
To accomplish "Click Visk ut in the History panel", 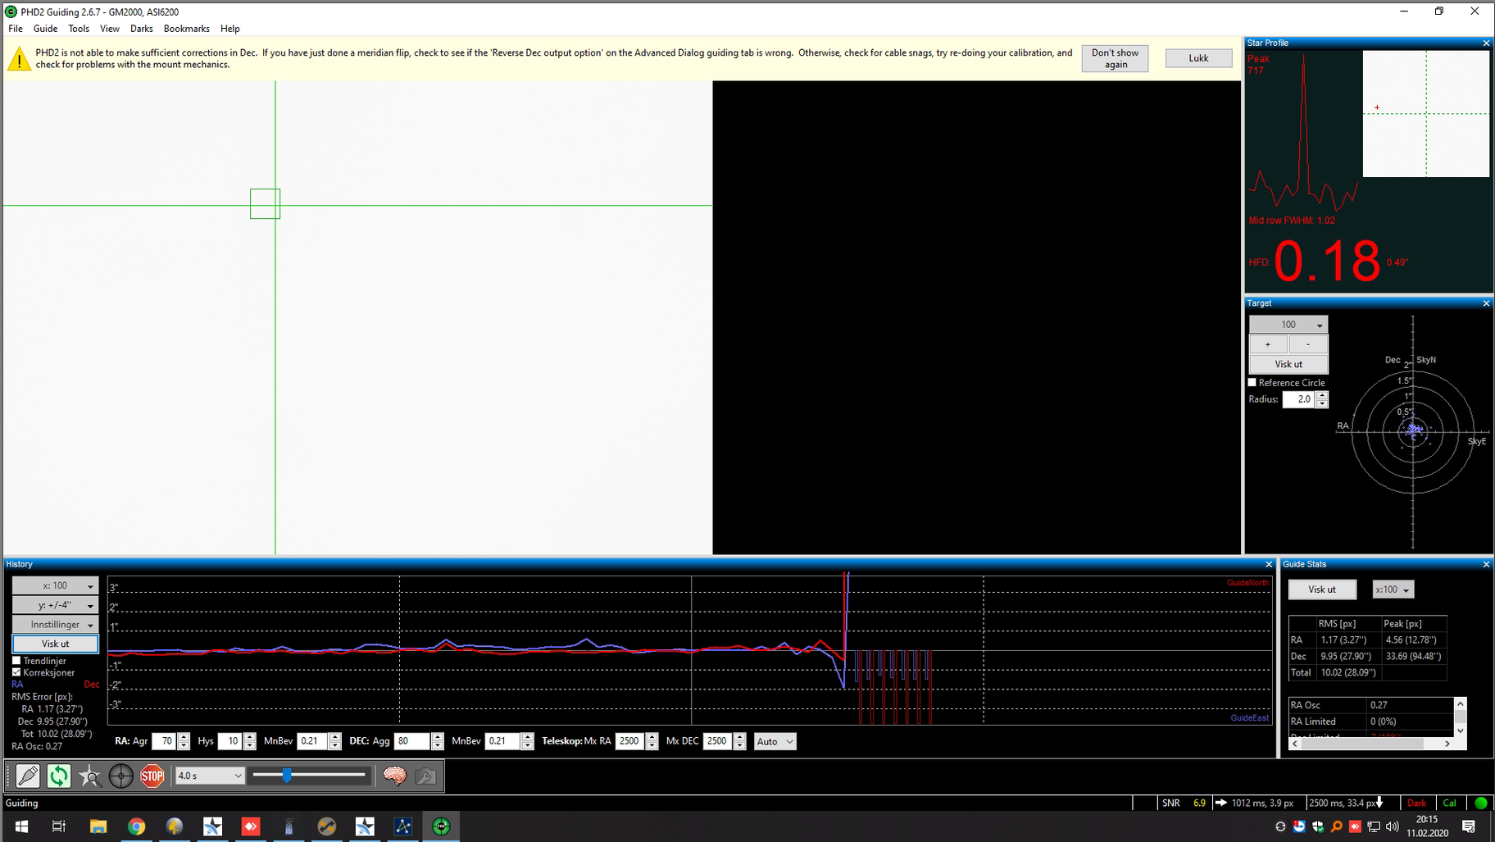I will (55, 644).
